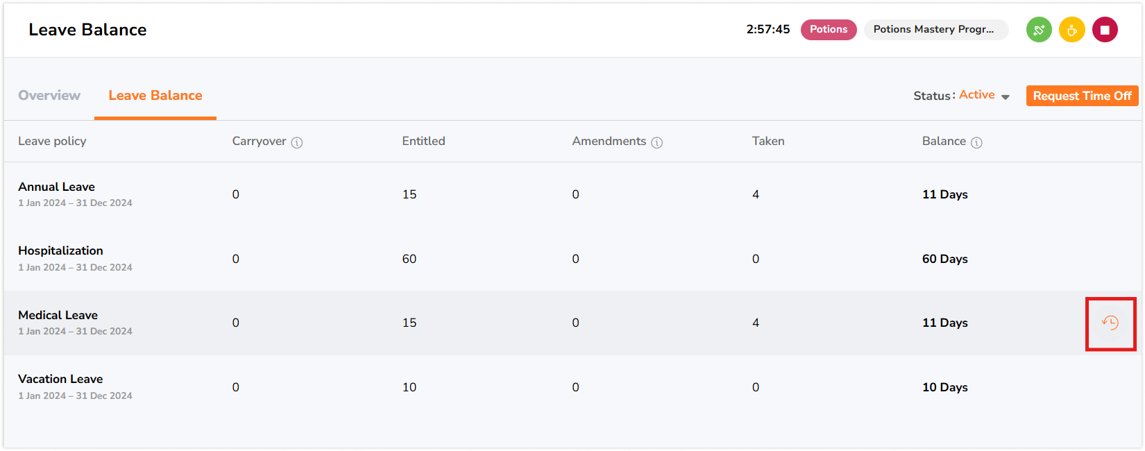Expand the Status dropdown arrow
This screenshot has height=451, width=1145.
click(x=1006, y=97)
